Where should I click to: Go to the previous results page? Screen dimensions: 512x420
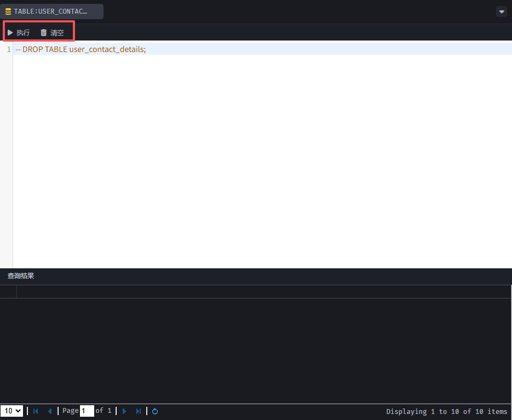pos(49,411)
